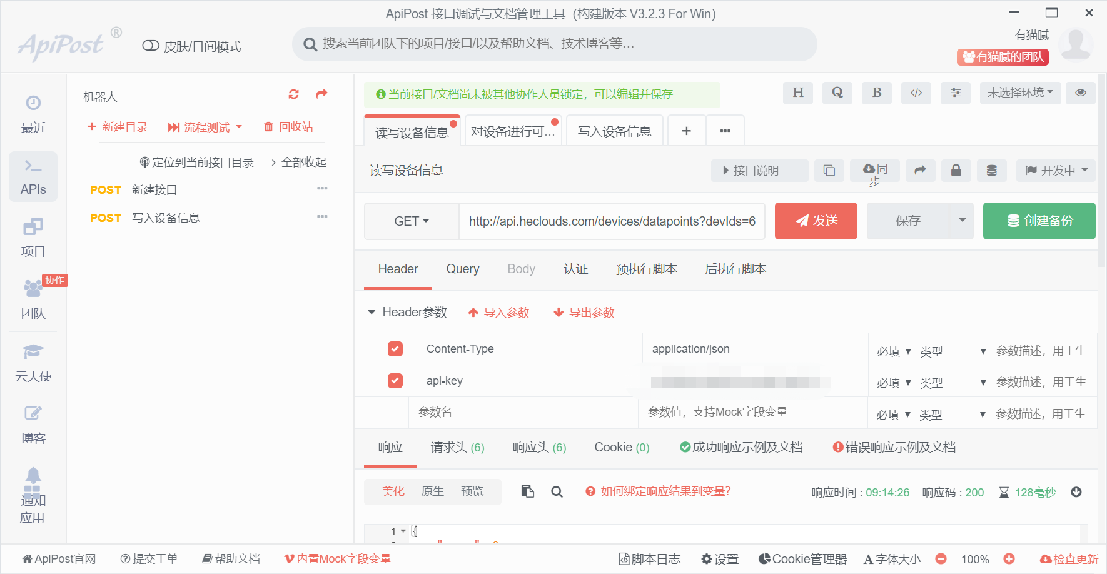The width and height of the screenshot is (1107, 574).
Task: Click the share arrow icon near 机器人
Action: pyautogui.click(x=321, y=94)
